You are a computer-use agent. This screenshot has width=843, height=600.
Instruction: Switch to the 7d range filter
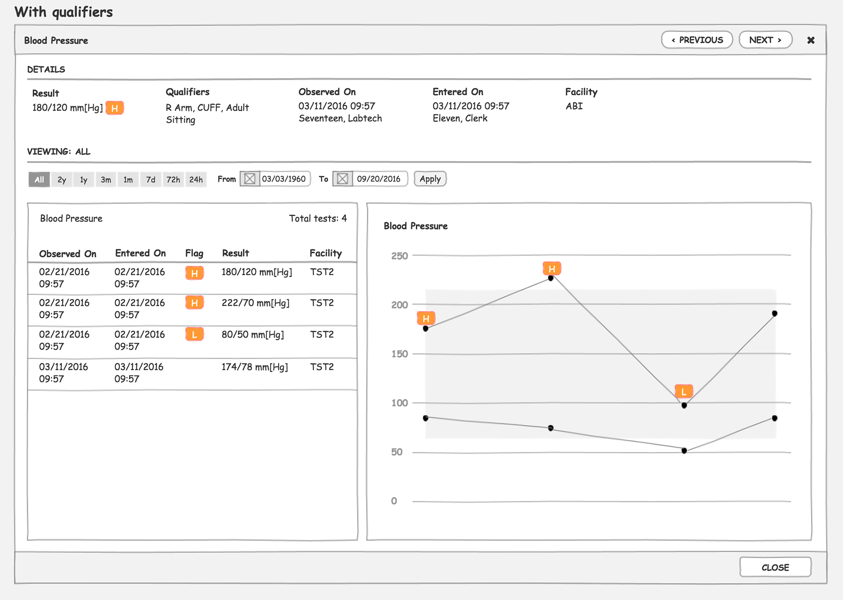point(151,180)
